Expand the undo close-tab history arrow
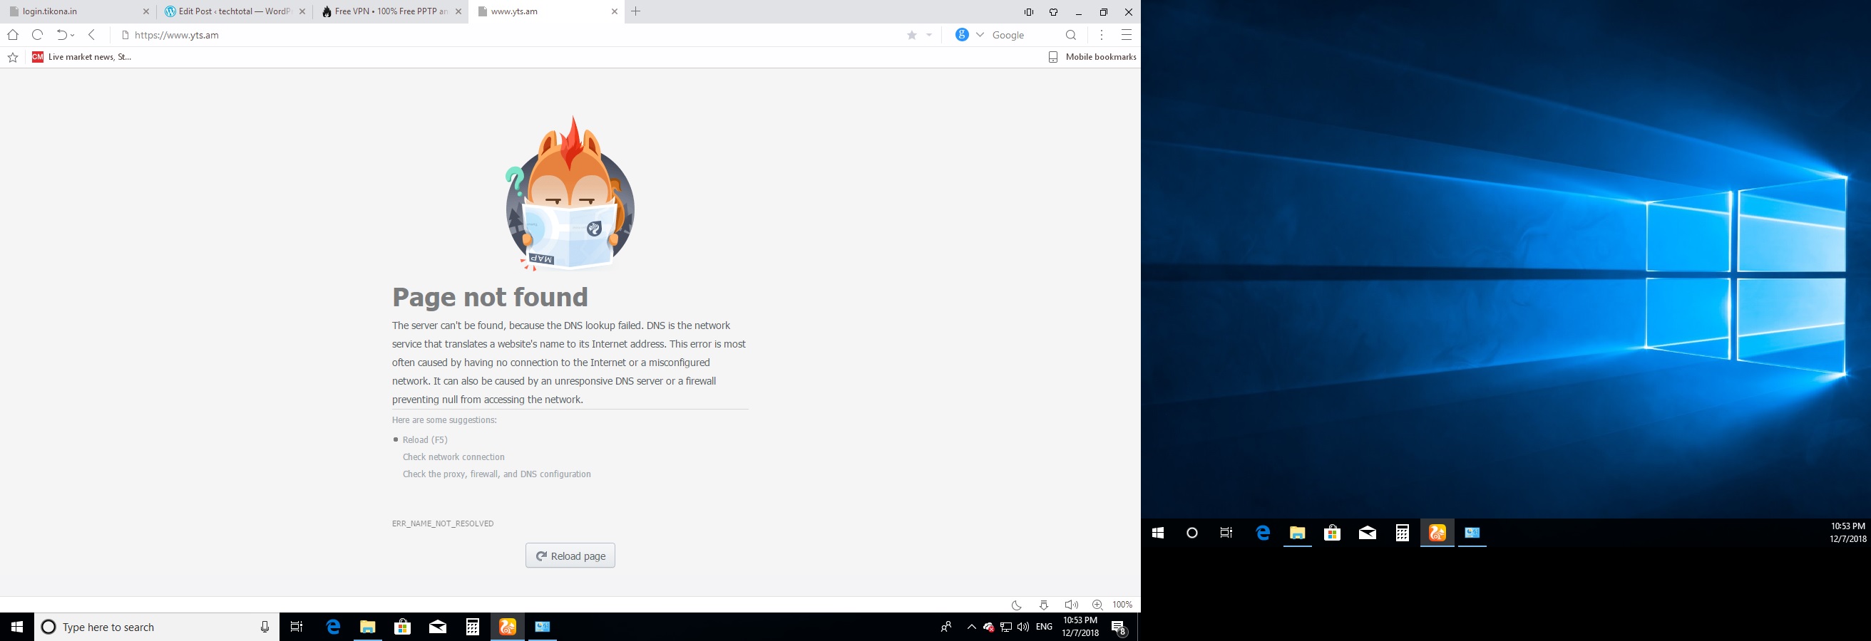 point(73,36)
